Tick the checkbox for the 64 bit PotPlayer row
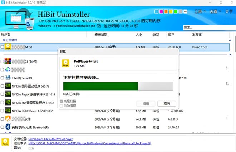 tap(2, 47)
